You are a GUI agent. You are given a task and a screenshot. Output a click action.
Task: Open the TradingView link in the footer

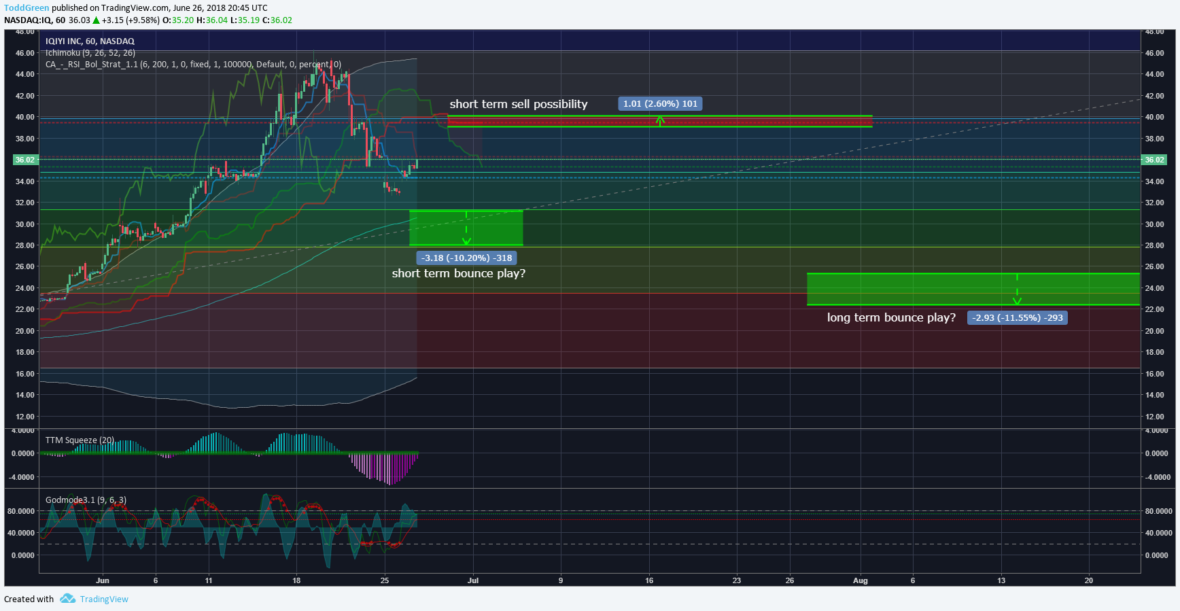coord(104,599)
